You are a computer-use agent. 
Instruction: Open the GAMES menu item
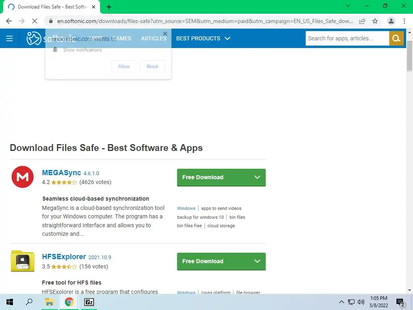121,38
